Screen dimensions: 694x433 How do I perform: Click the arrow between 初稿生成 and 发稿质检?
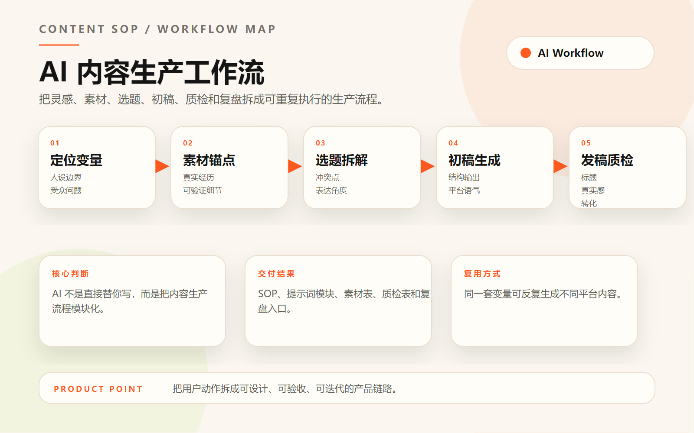pyautogui.click(x=560, y=166)
